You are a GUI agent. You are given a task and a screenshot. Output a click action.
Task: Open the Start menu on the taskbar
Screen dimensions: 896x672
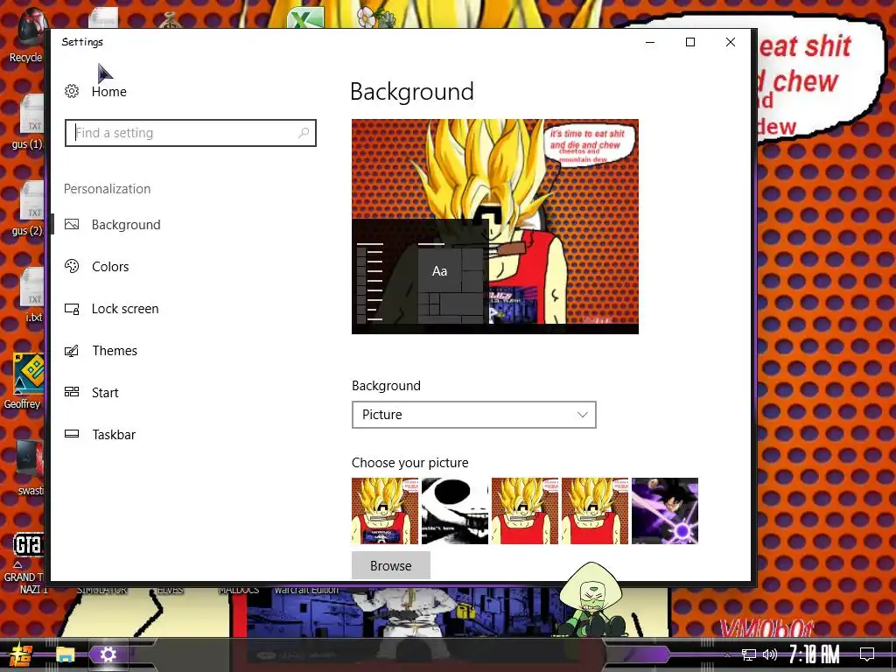click(20, 655)
